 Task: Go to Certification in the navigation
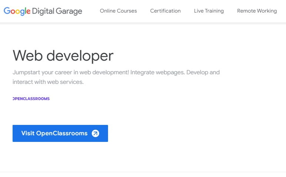coord(165,11)
